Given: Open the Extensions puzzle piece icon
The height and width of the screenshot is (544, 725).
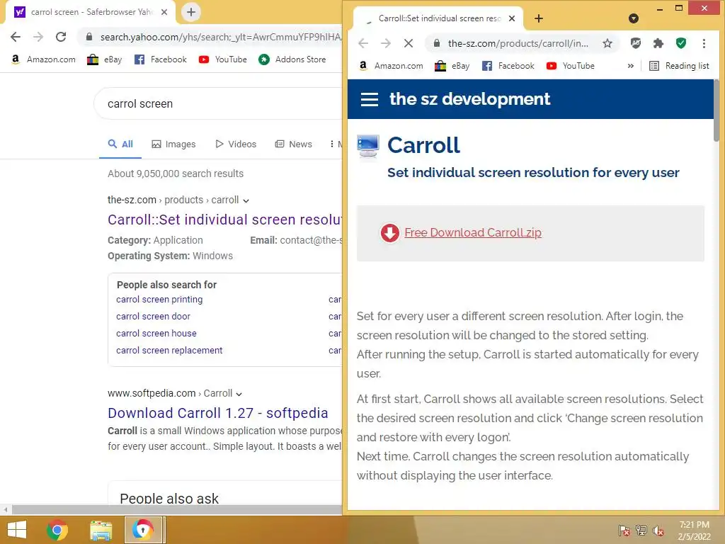Looking at the screenshot, I should click(x=658, y=43).
